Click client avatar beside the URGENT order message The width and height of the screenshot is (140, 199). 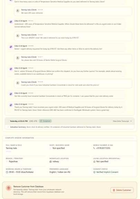18,36
